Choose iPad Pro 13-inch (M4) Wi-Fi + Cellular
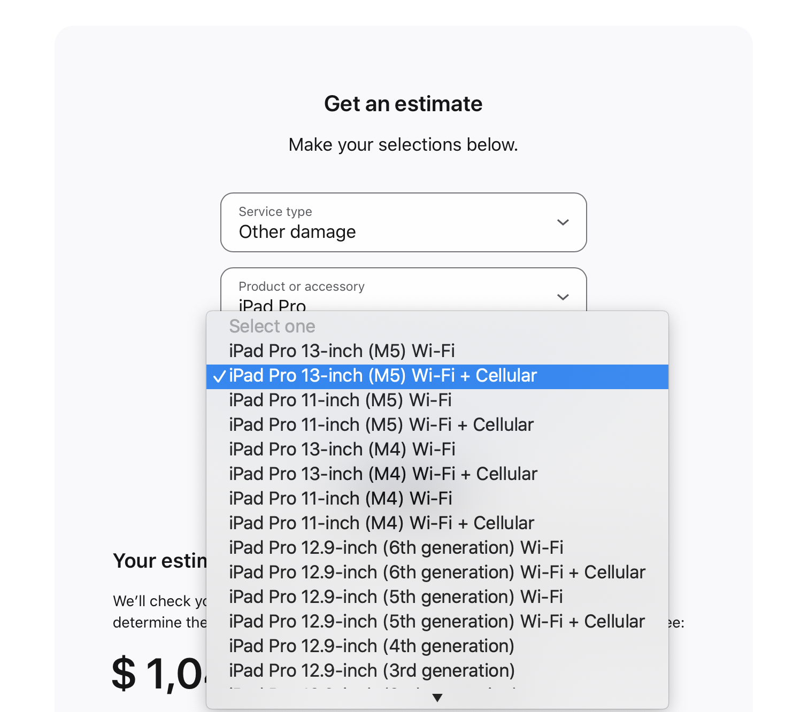Viewport: 785px width, 712px height. pos(383,474)
